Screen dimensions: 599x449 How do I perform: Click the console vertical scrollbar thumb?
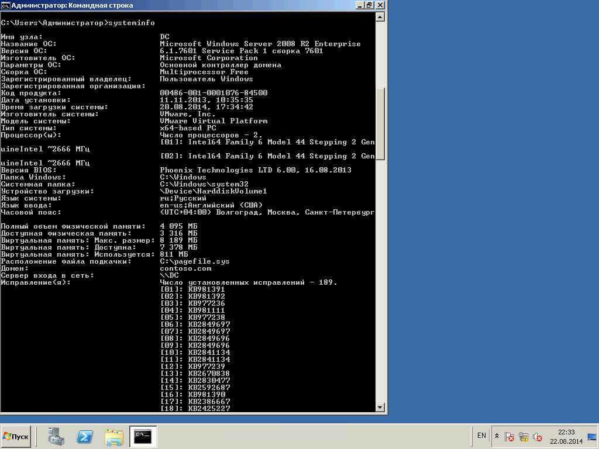380,123
